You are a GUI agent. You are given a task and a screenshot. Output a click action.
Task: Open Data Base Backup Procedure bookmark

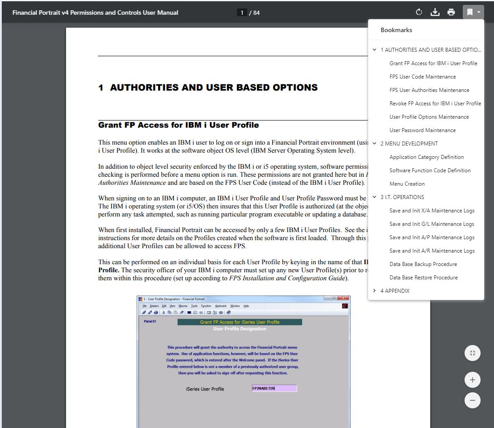[x=423, y=264]
